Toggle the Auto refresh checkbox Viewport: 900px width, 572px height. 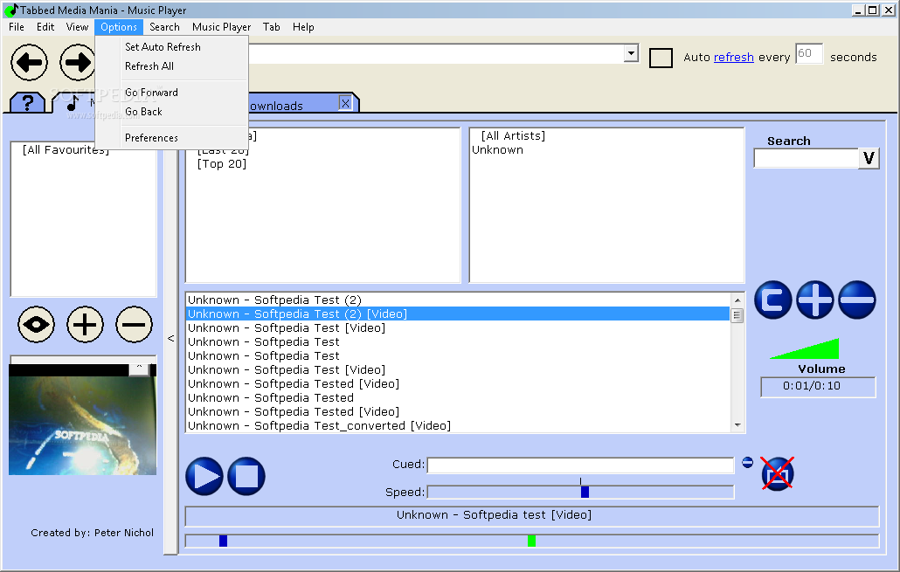pyautogui.click(x=661, y=58)
